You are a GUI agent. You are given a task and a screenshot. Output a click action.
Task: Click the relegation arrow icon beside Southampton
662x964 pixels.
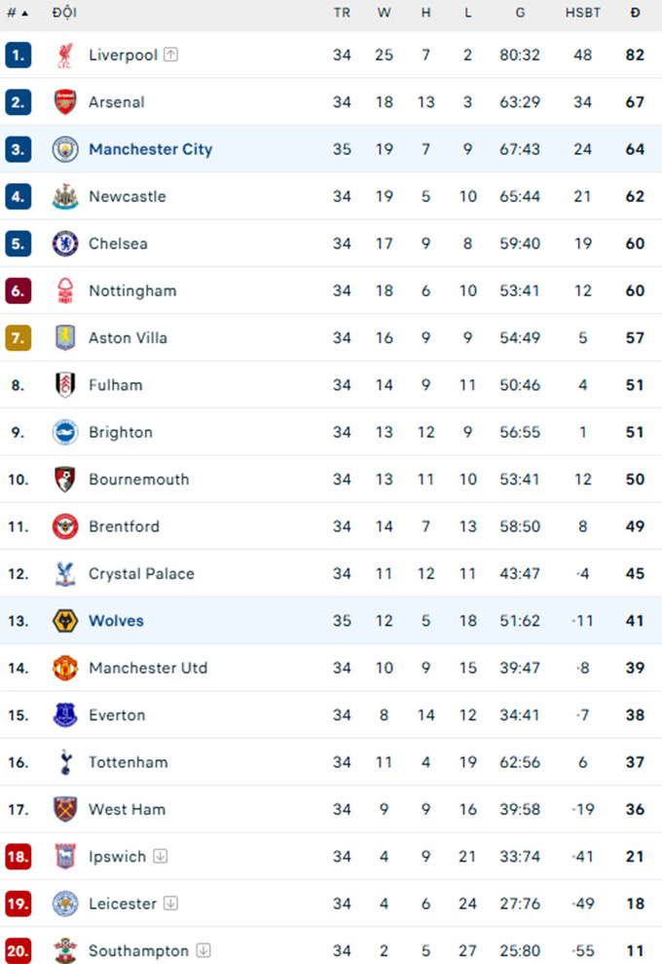tap(203, 950)
